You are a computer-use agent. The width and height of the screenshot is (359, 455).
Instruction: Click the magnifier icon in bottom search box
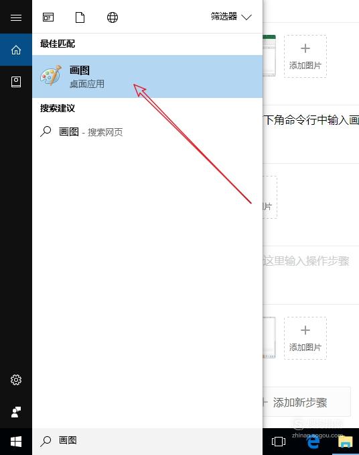click(x=46, y=441)
